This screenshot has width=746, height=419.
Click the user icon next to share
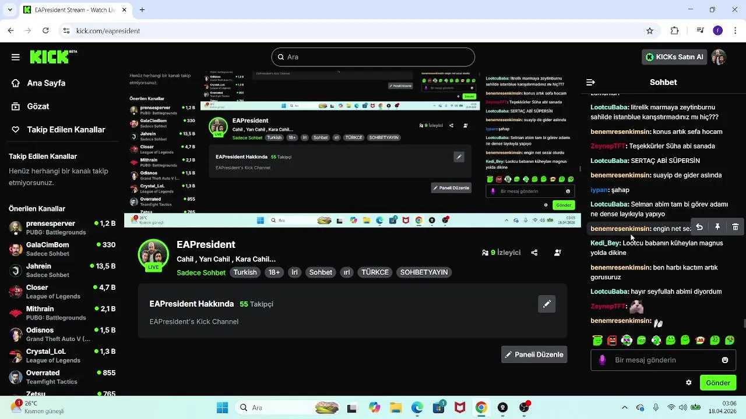coord(558,253)
